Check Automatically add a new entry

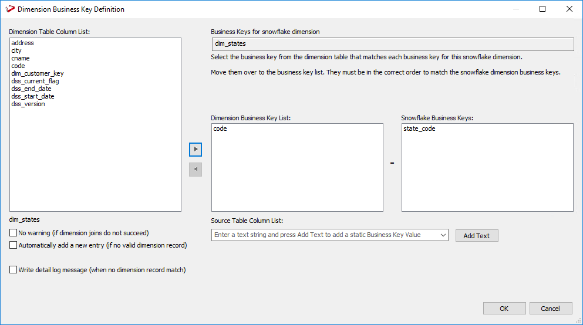(14, 245)
